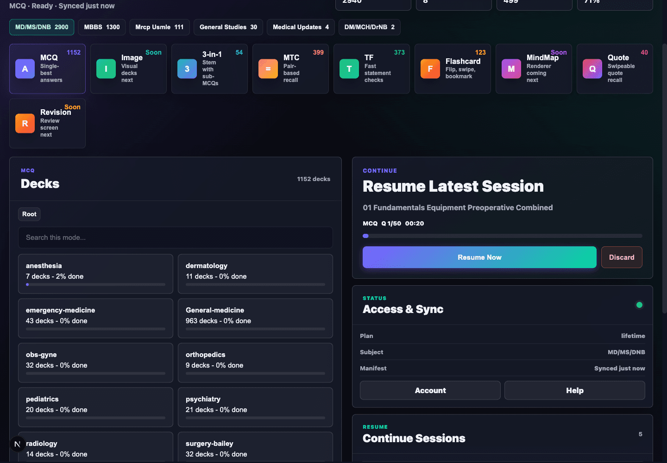
Task: Click the page vertical scrollbar
Action: click(664, 178)
